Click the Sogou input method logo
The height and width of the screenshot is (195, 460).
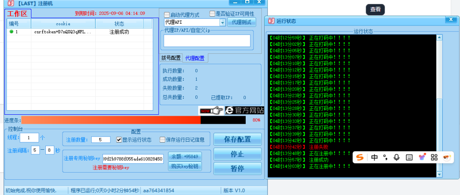coord(360,157)
